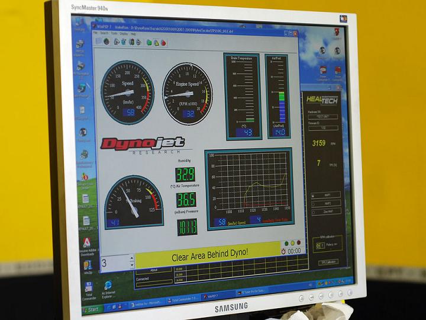Click the red circle toolbar icon

point(163,43)
